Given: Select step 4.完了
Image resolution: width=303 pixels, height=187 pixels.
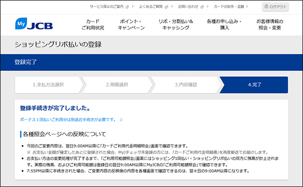Looking at the screenshot, I should 255,85.
